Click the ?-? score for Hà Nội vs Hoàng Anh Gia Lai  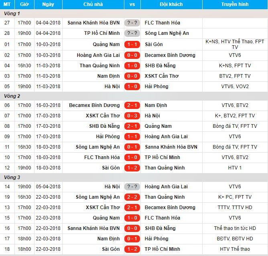tap(132, 187)
